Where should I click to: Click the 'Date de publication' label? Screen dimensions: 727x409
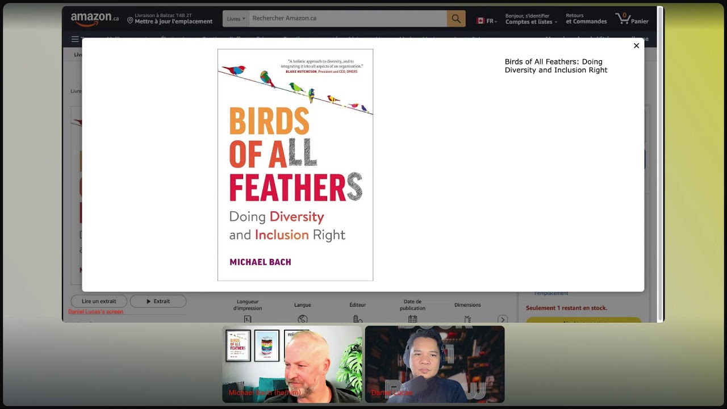pyautogui.click(x=412, y=305)
